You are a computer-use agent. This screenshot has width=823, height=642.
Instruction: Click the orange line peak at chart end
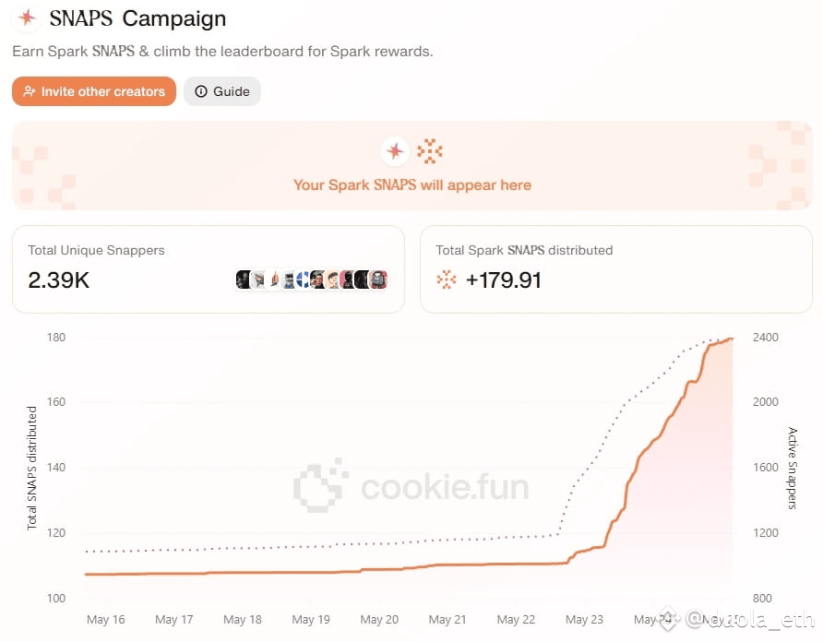click(731, 339)
